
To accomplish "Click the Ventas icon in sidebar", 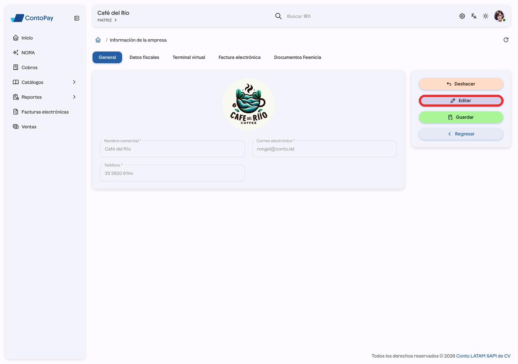I will point(16,127).
